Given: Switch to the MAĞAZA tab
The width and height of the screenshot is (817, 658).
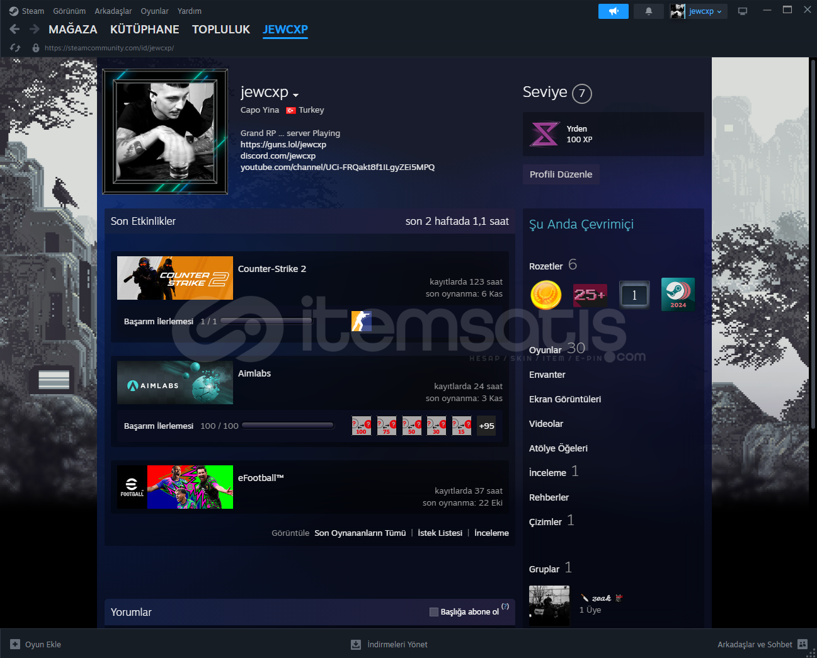Looking at the screenshot, I should 73,30.
